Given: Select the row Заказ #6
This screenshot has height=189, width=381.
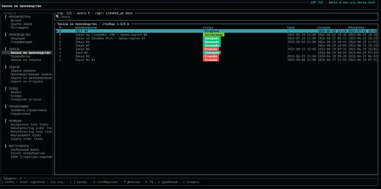Looking at the screenshot, I should point(216,42).
